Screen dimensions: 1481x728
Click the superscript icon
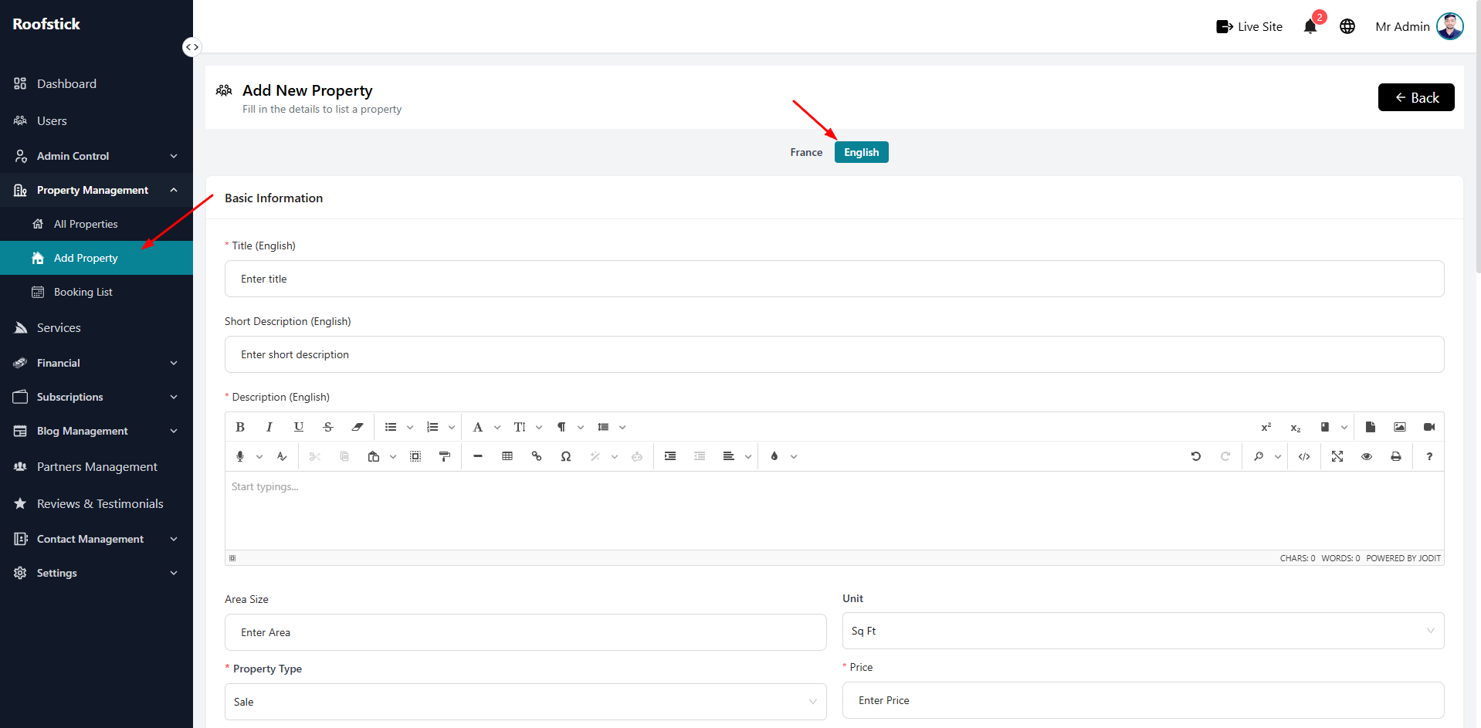tap(1266, 427)
